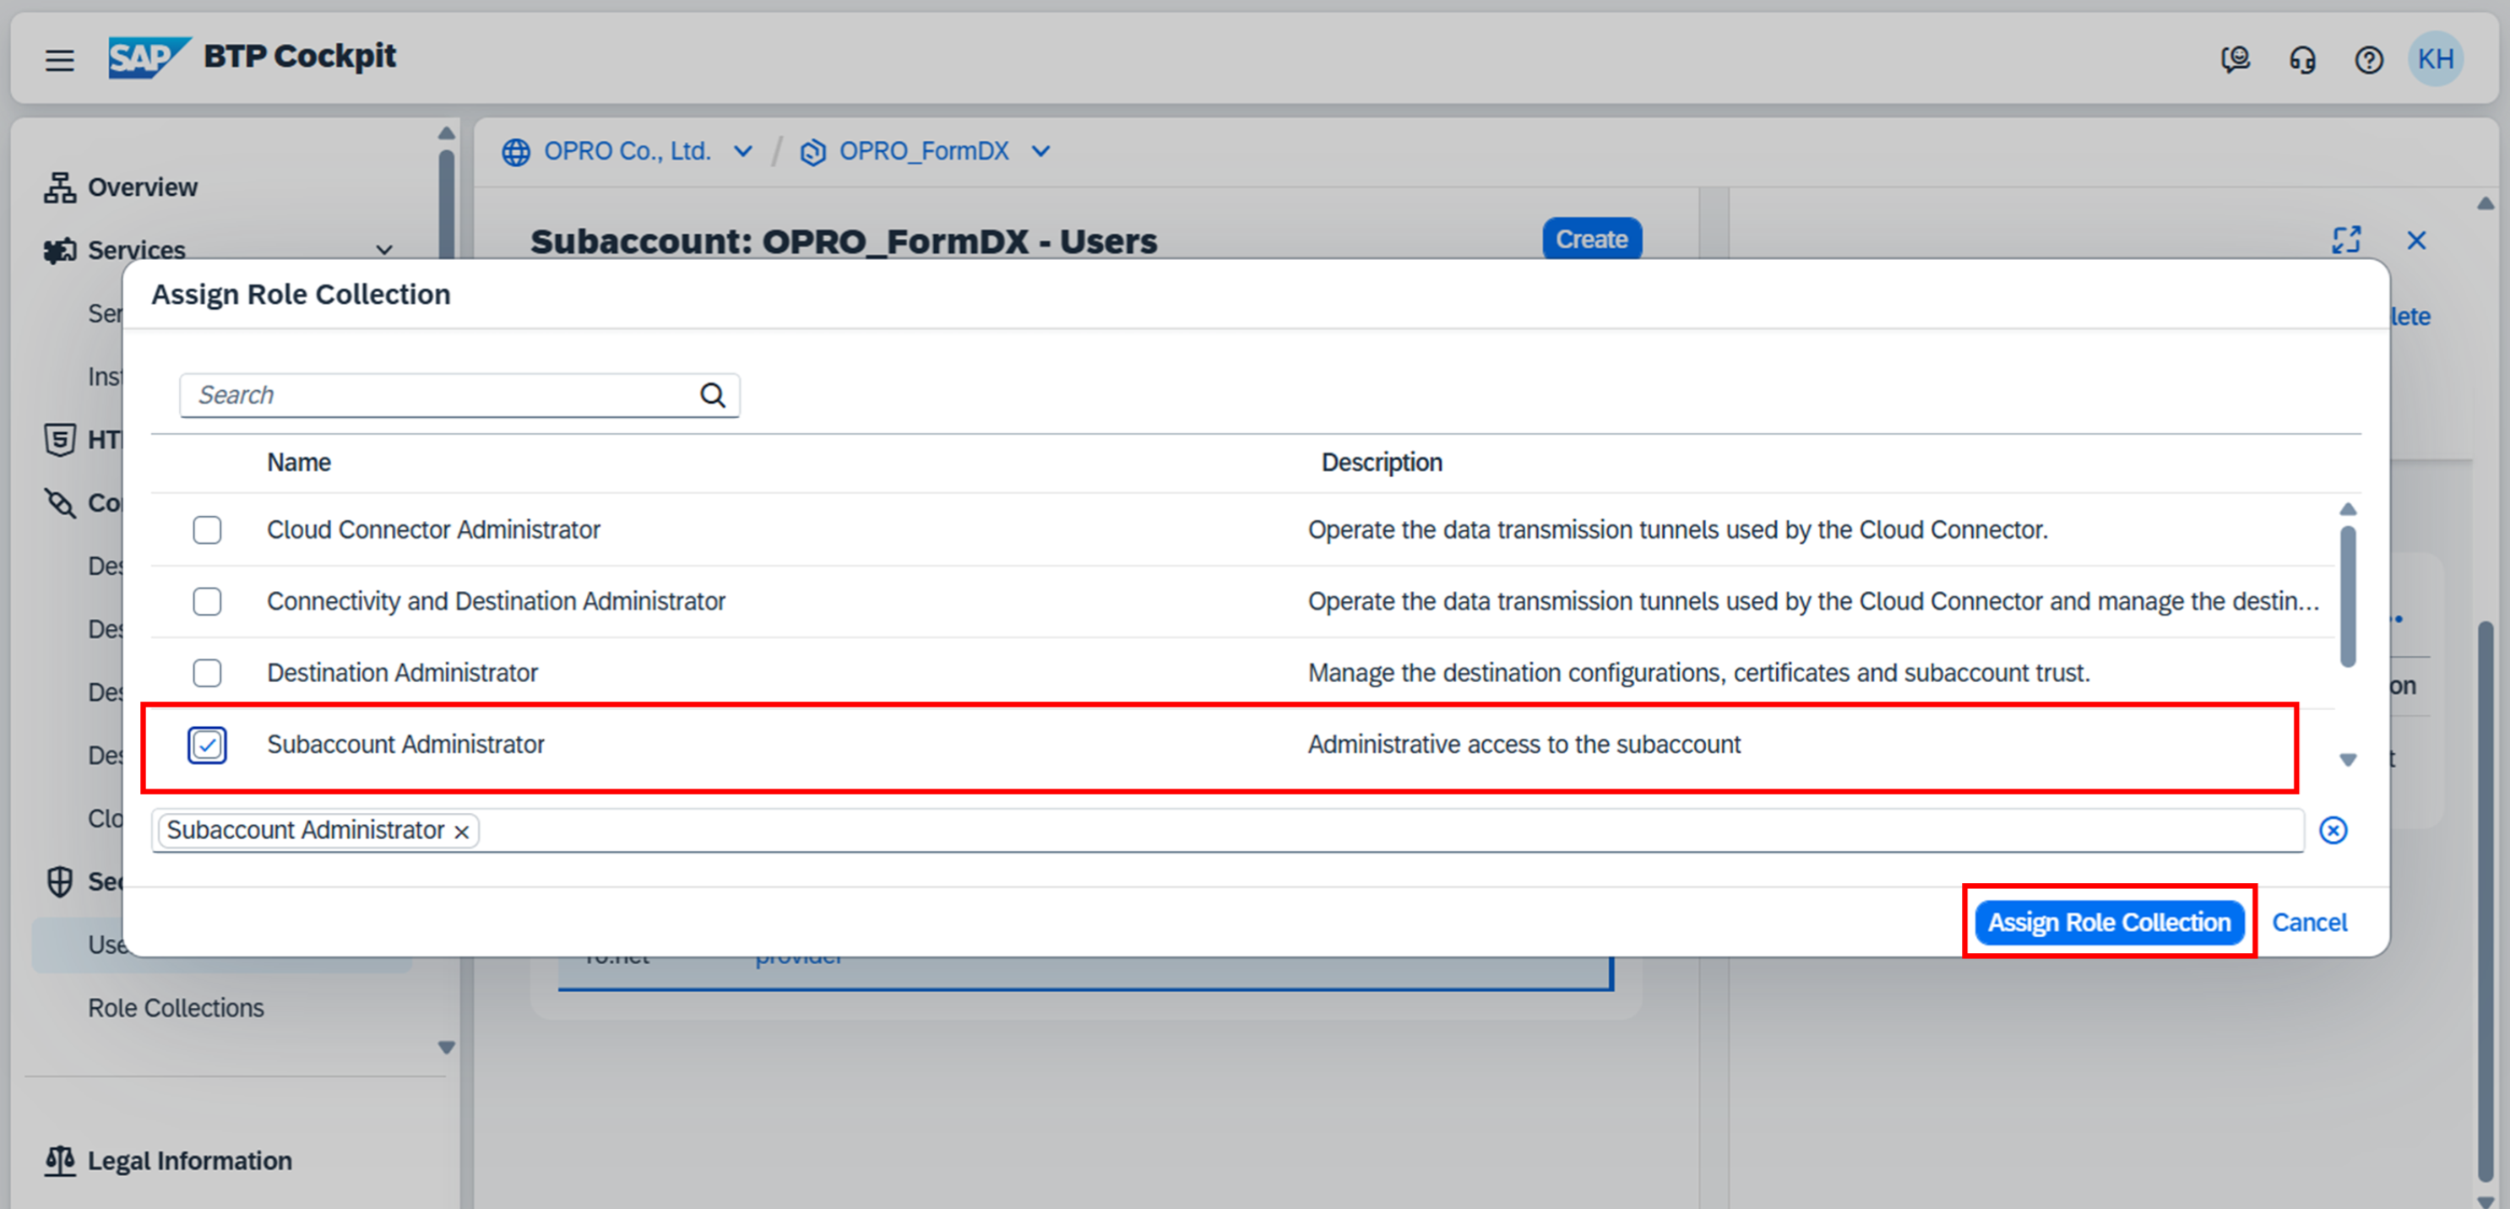The height and width of the screenshot is (1209, 2510).
Task: Click the Assign Role Collection button
Action: tap(2109, 922)
